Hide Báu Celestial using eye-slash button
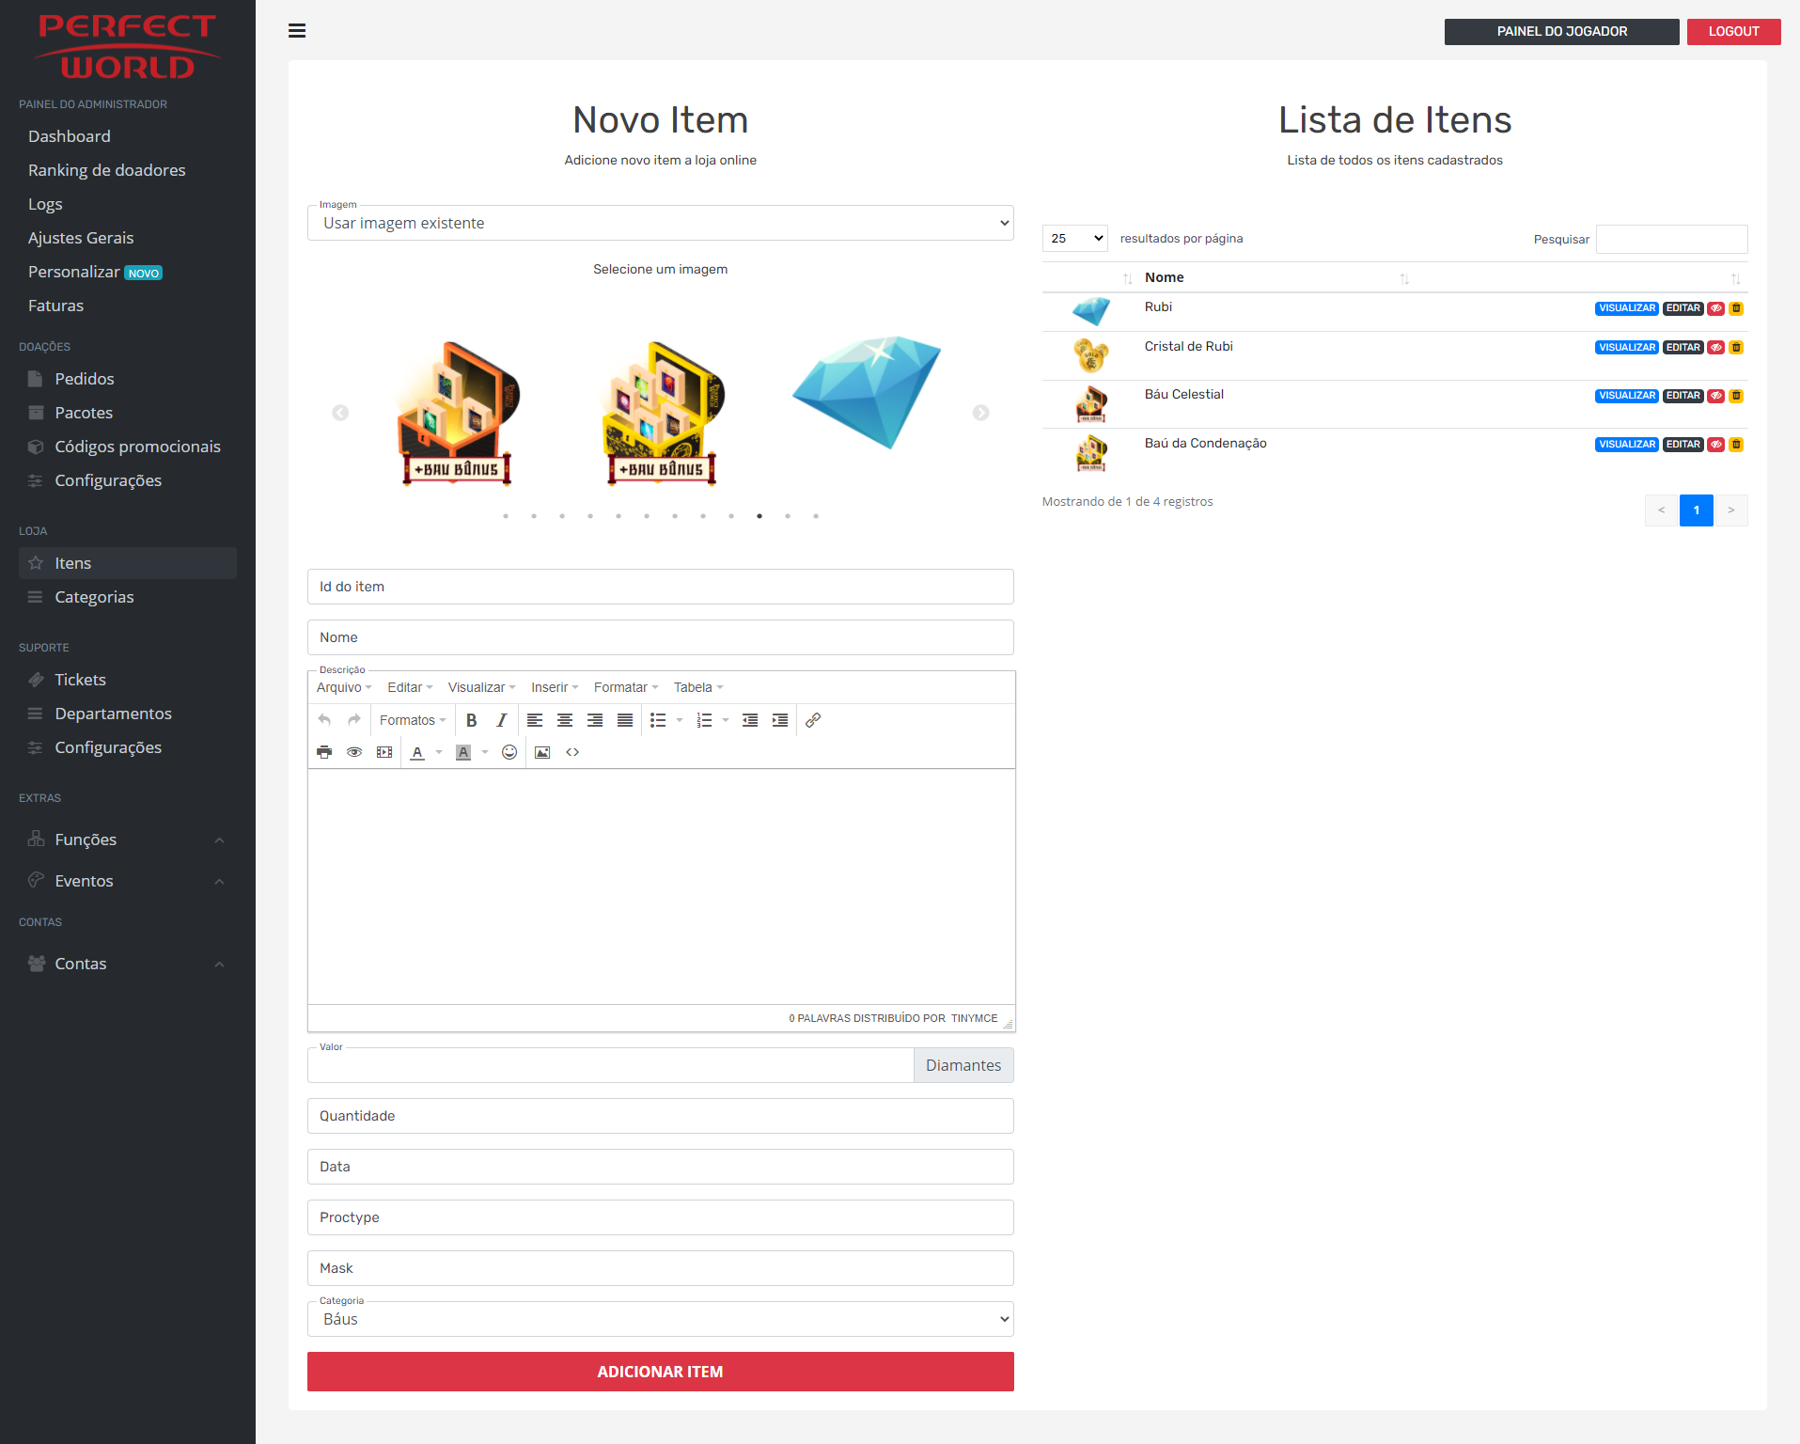The width and height of the screenshot is (1800, 1444). pos(1716,396)
